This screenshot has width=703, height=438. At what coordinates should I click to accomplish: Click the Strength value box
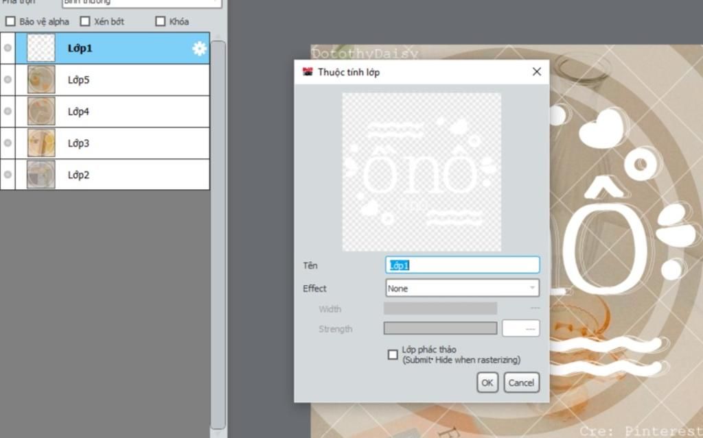point(521,328)
